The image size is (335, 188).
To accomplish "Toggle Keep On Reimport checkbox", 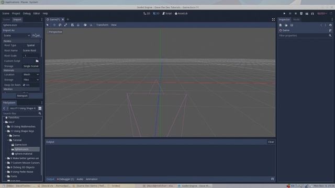I will (24, 85).
